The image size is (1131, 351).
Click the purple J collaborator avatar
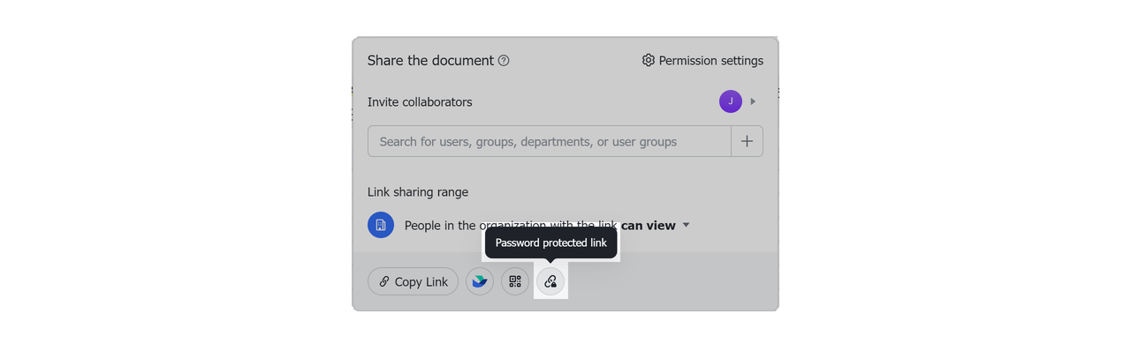[731, 101]
